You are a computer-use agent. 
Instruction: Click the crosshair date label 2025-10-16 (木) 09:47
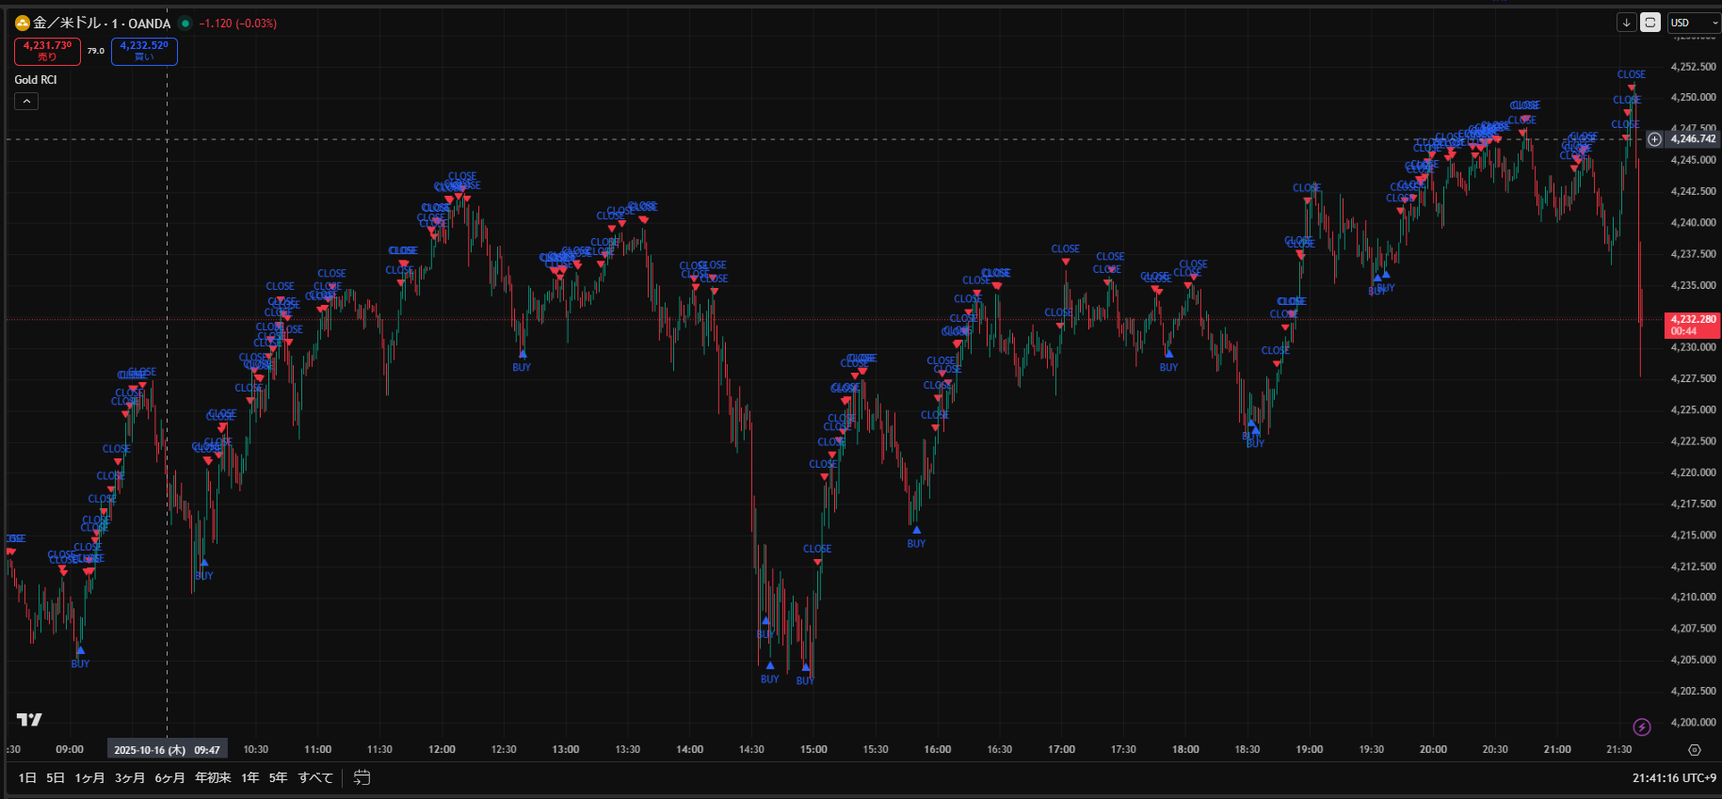coord(167,750)
